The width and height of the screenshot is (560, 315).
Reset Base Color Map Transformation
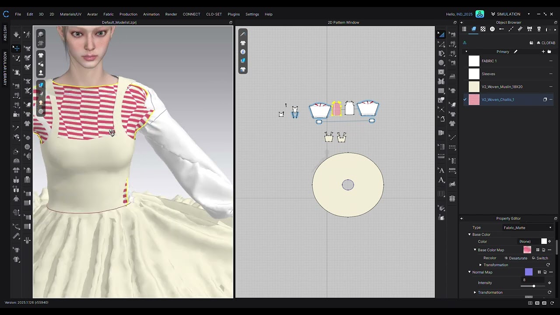click(548, 265)
